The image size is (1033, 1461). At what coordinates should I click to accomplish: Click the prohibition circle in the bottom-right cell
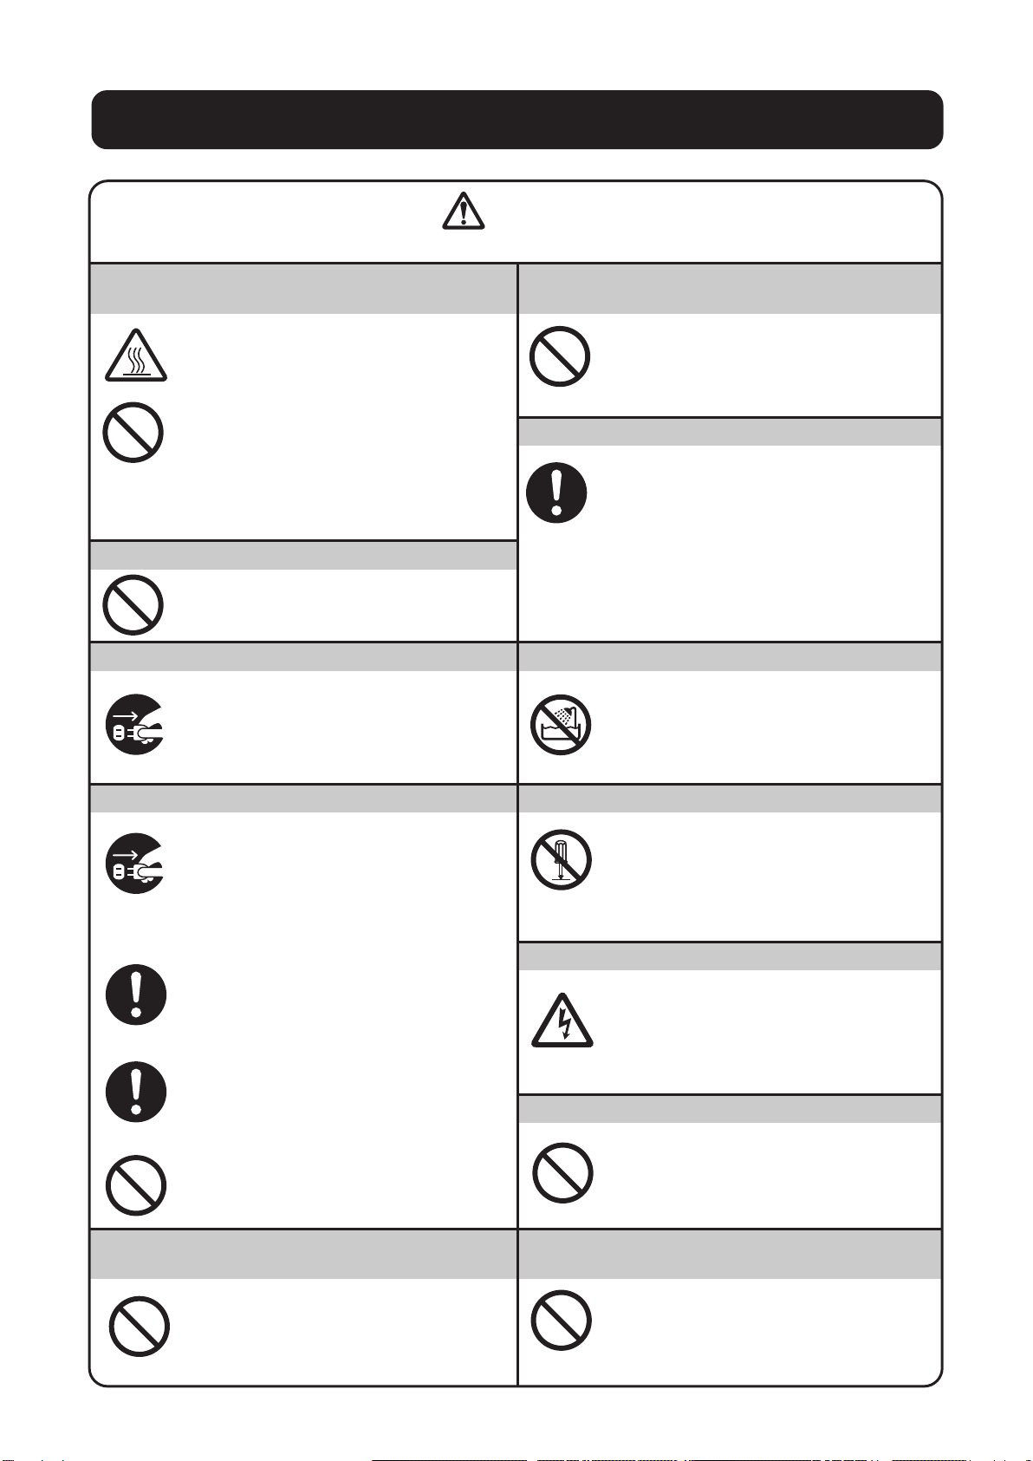pos(561,1321)
